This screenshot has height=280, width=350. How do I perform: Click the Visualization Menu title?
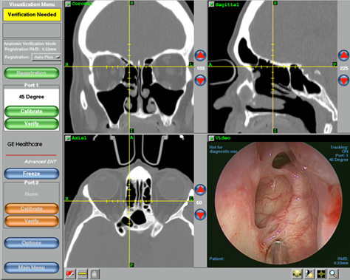[32, 4]
